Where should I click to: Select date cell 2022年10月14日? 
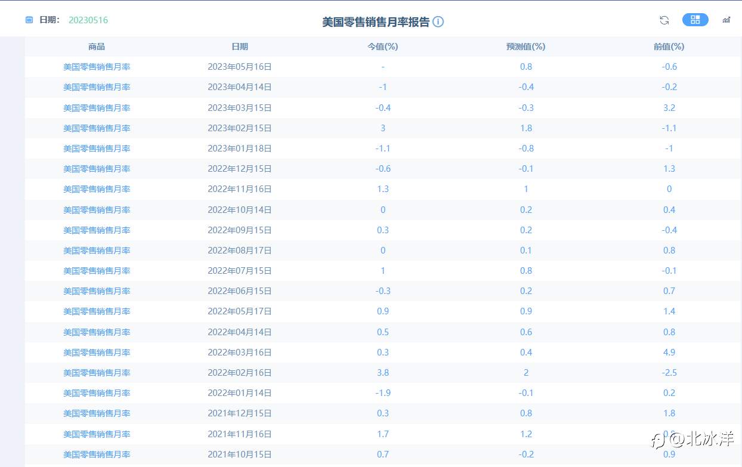pyautogui.click(x=240, y=210)
